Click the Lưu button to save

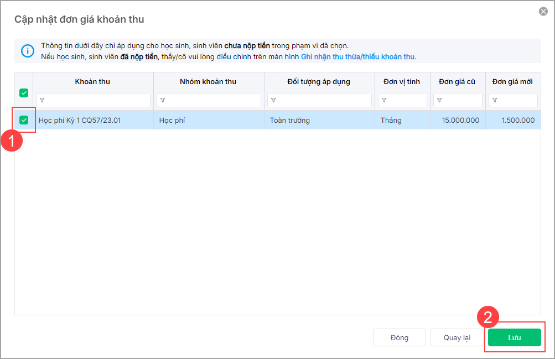[514, 337]
